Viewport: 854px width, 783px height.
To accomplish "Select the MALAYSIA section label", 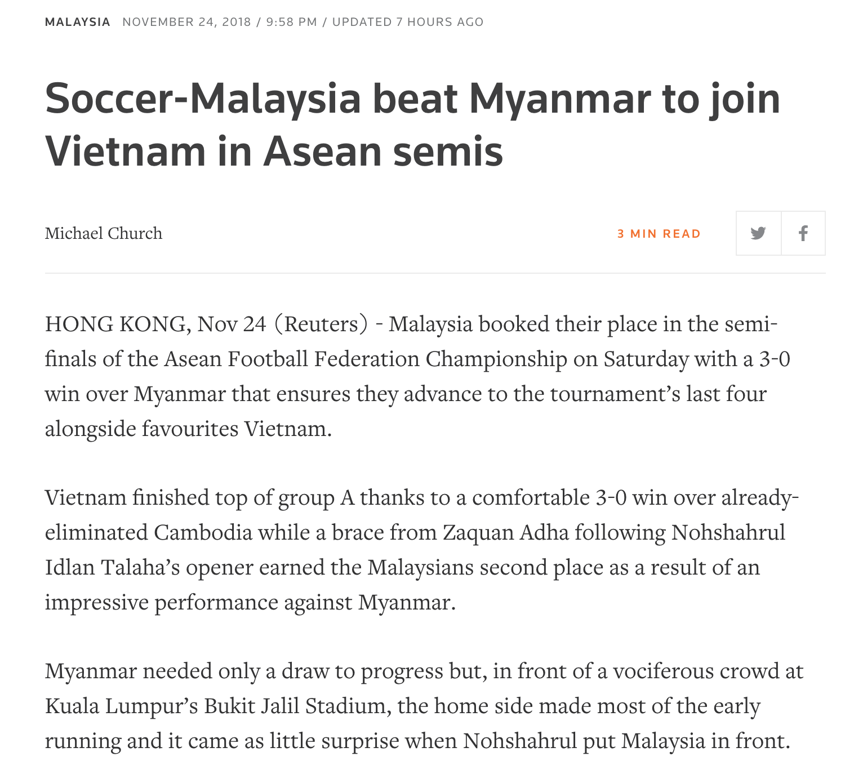I will pyautogui.click(x=78, y=21).
